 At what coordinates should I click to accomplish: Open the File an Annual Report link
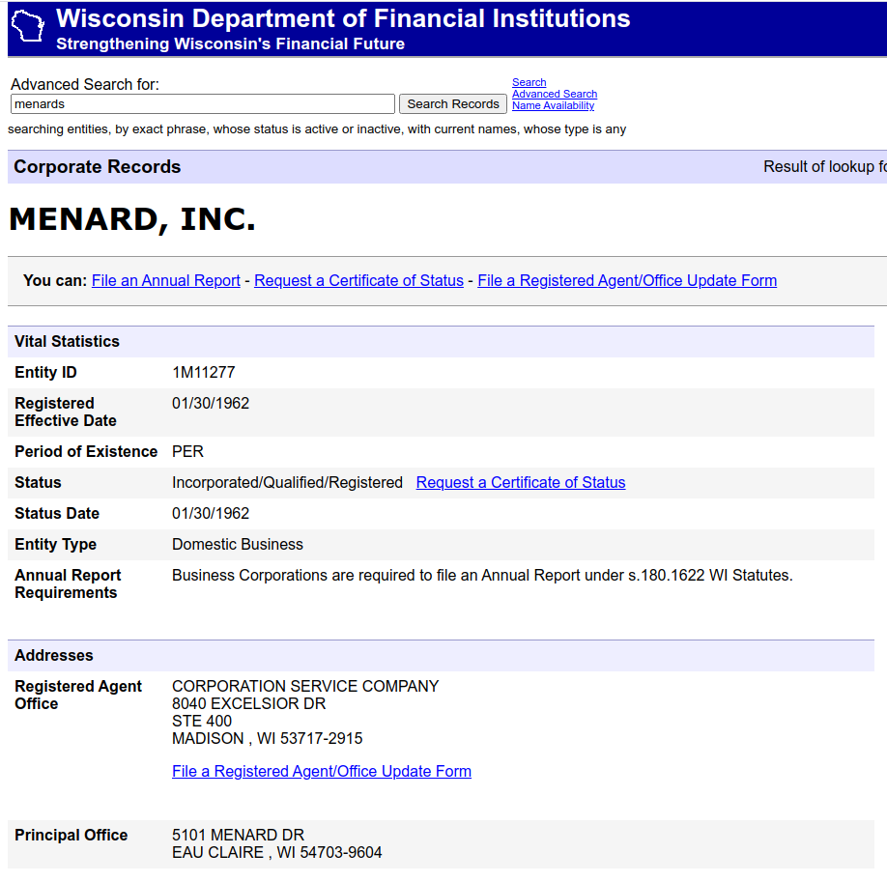pos(166,281)
